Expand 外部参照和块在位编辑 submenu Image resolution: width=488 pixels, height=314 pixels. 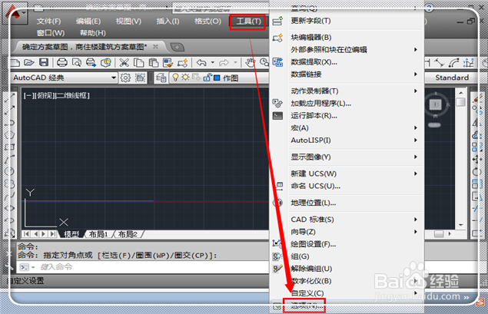(415, 50)
